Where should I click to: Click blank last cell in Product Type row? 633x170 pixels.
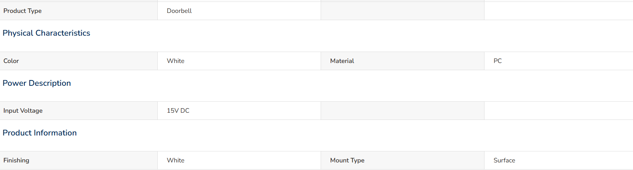pyautogui.click(x=559, y=11)
